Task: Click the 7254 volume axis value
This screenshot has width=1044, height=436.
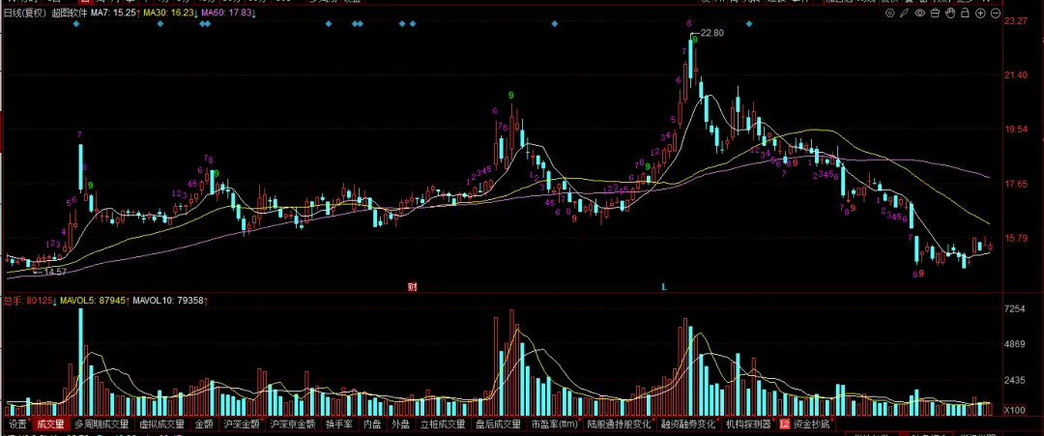Action: pyautogui.click(x=1015, y=309)
